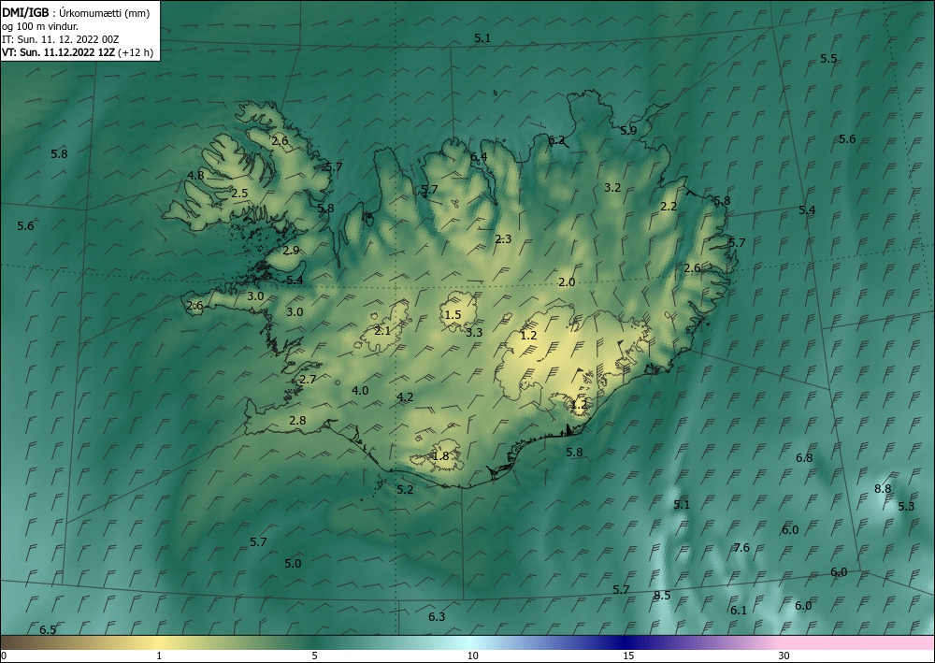Viewport: 935px width, 663px height.
Task: Click the map value "2.8"
Action: coord(297,421)
